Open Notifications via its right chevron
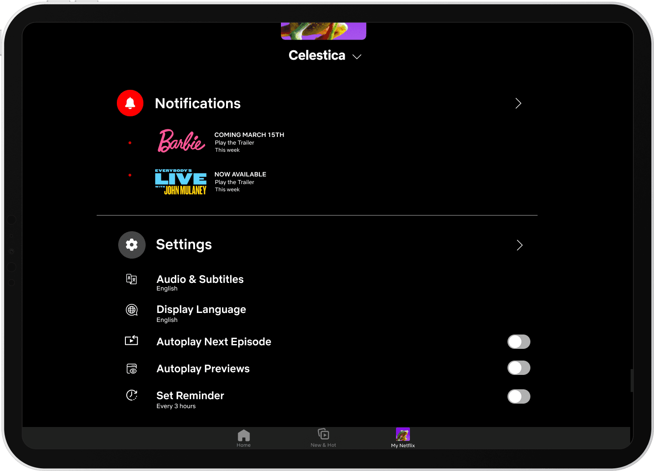This screenshot has height=471, width=654. tap(518, 103)
